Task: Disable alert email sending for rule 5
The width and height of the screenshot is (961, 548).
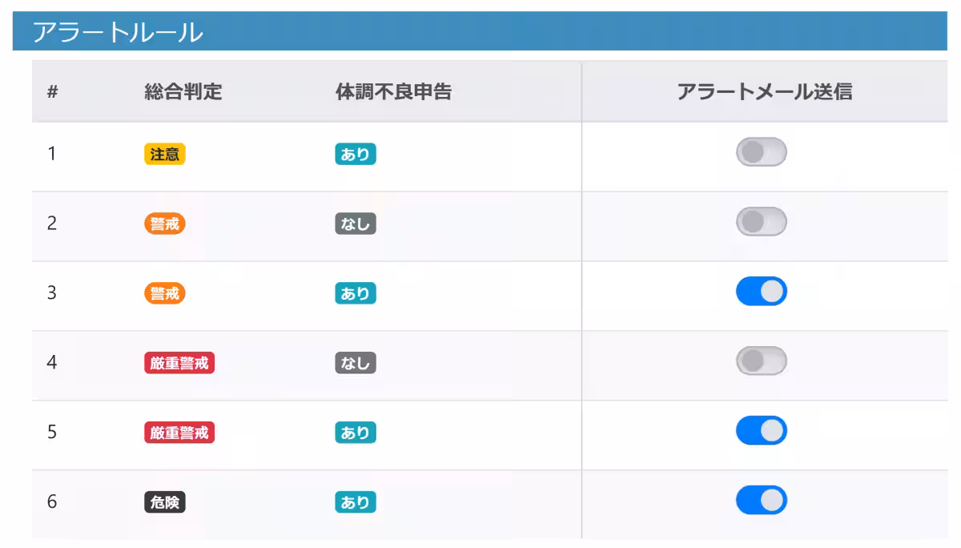Action: coord(761,430)
